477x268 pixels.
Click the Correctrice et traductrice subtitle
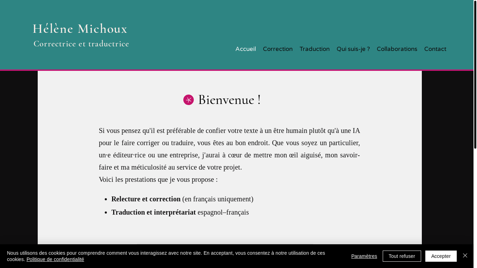pyautogui.click(x=81, y=44)
